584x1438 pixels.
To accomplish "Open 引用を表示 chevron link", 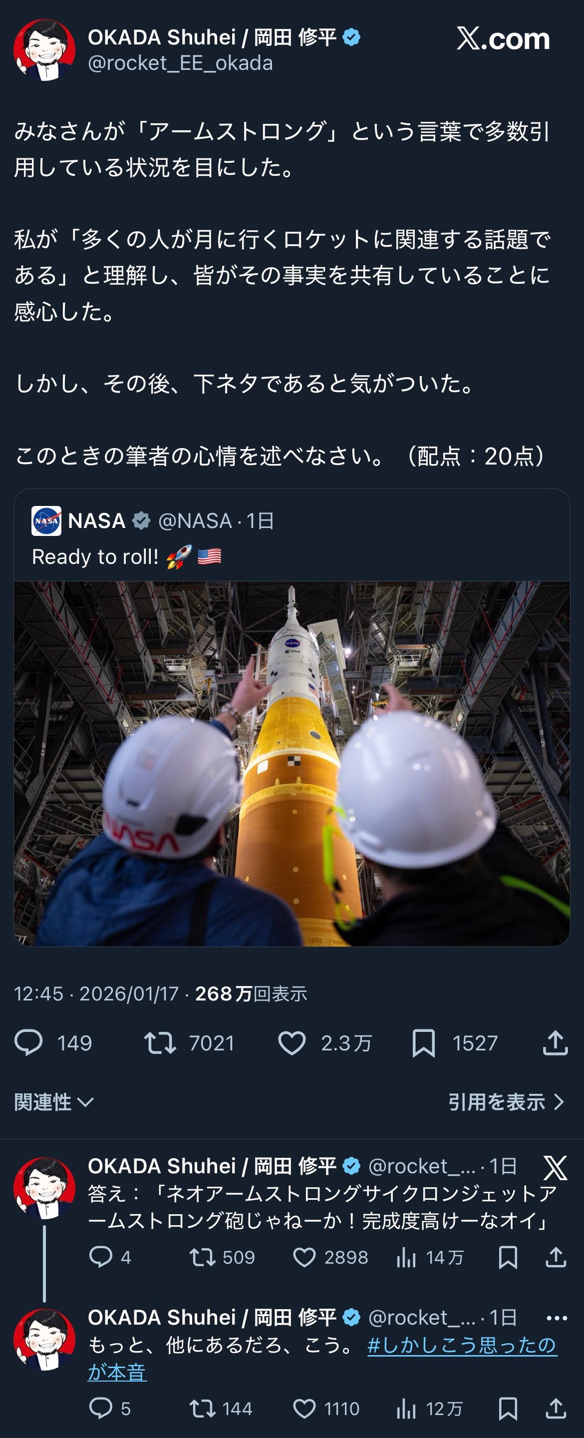I will pos(507,1102).
